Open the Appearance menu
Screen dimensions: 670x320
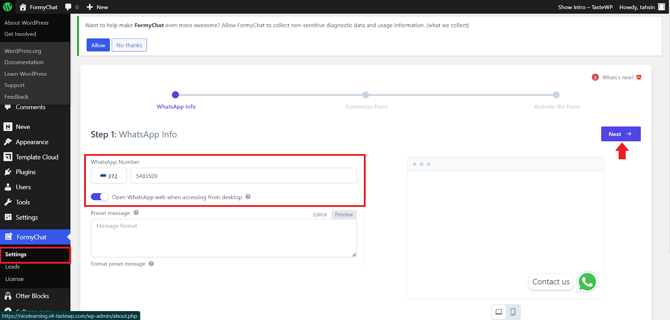tap(32, 142)
